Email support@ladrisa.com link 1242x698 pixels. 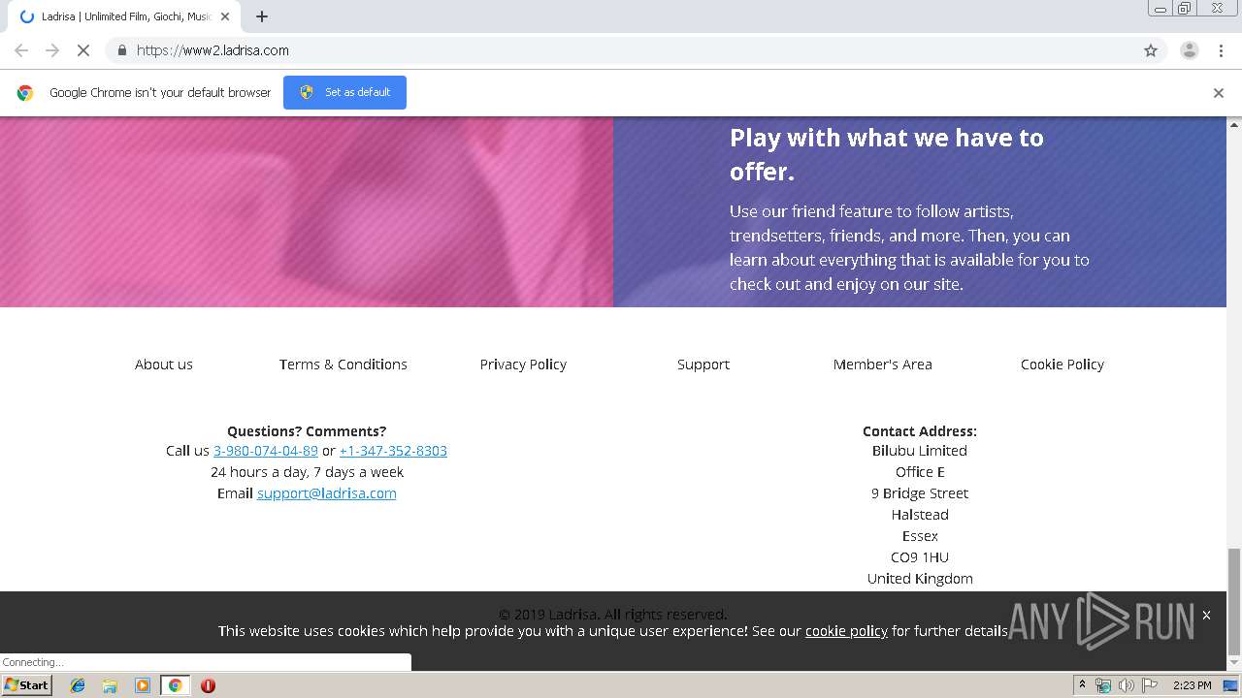coord(327,493)
